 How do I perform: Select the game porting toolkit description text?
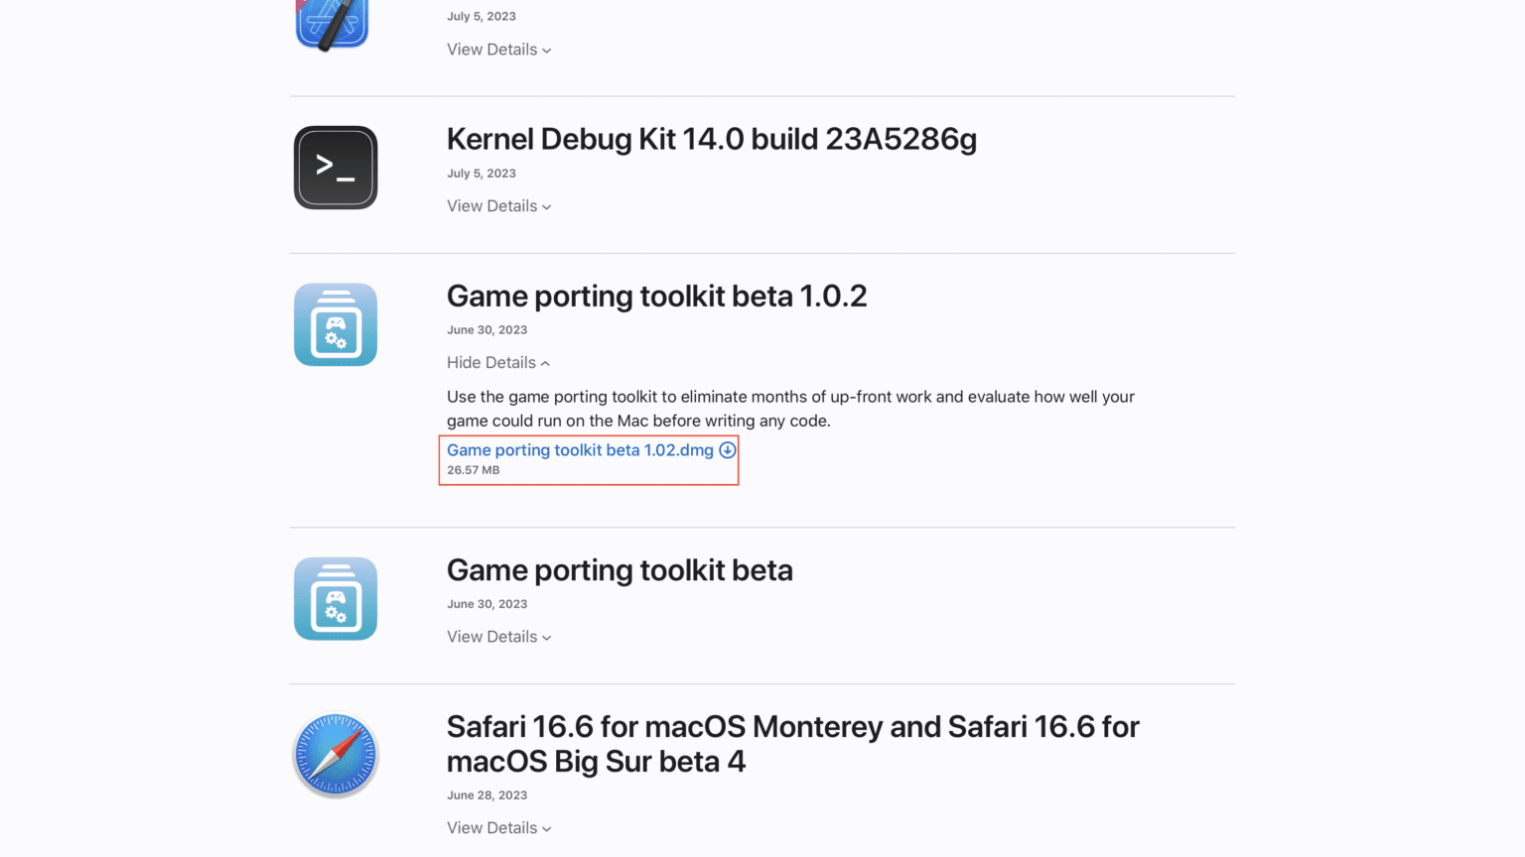789,408
